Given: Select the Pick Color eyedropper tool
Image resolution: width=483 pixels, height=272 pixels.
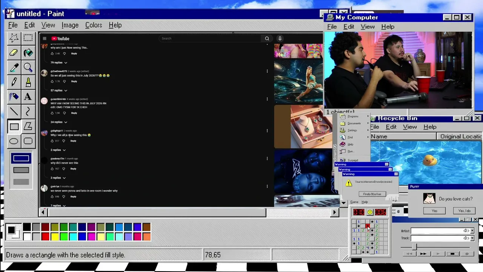Looking at the screenshot, I should click(x=14, y=67).
